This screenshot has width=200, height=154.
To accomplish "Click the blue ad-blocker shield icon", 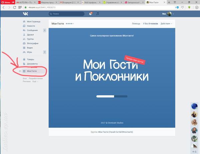I will click(178, 7).
